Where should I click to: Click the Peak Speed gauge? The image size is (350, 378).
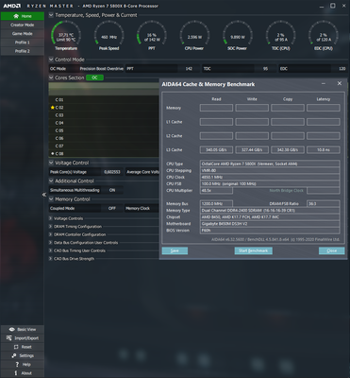108,36
